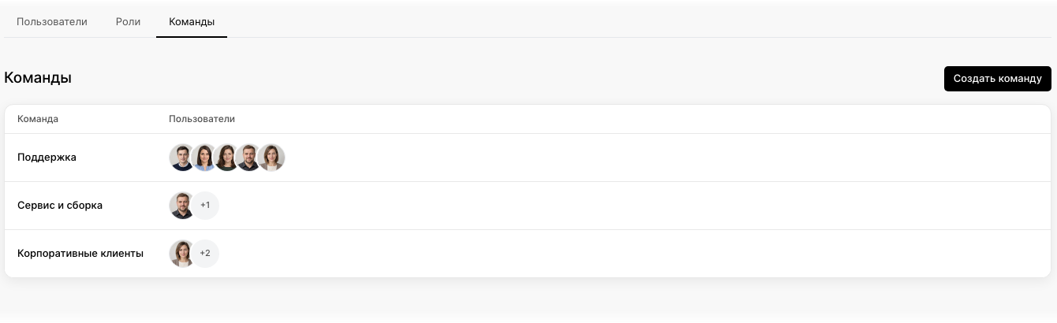Click bearded man avatar in Поддержка row
The width and height of the screenshot is (1057, 323).
[248, 158]
